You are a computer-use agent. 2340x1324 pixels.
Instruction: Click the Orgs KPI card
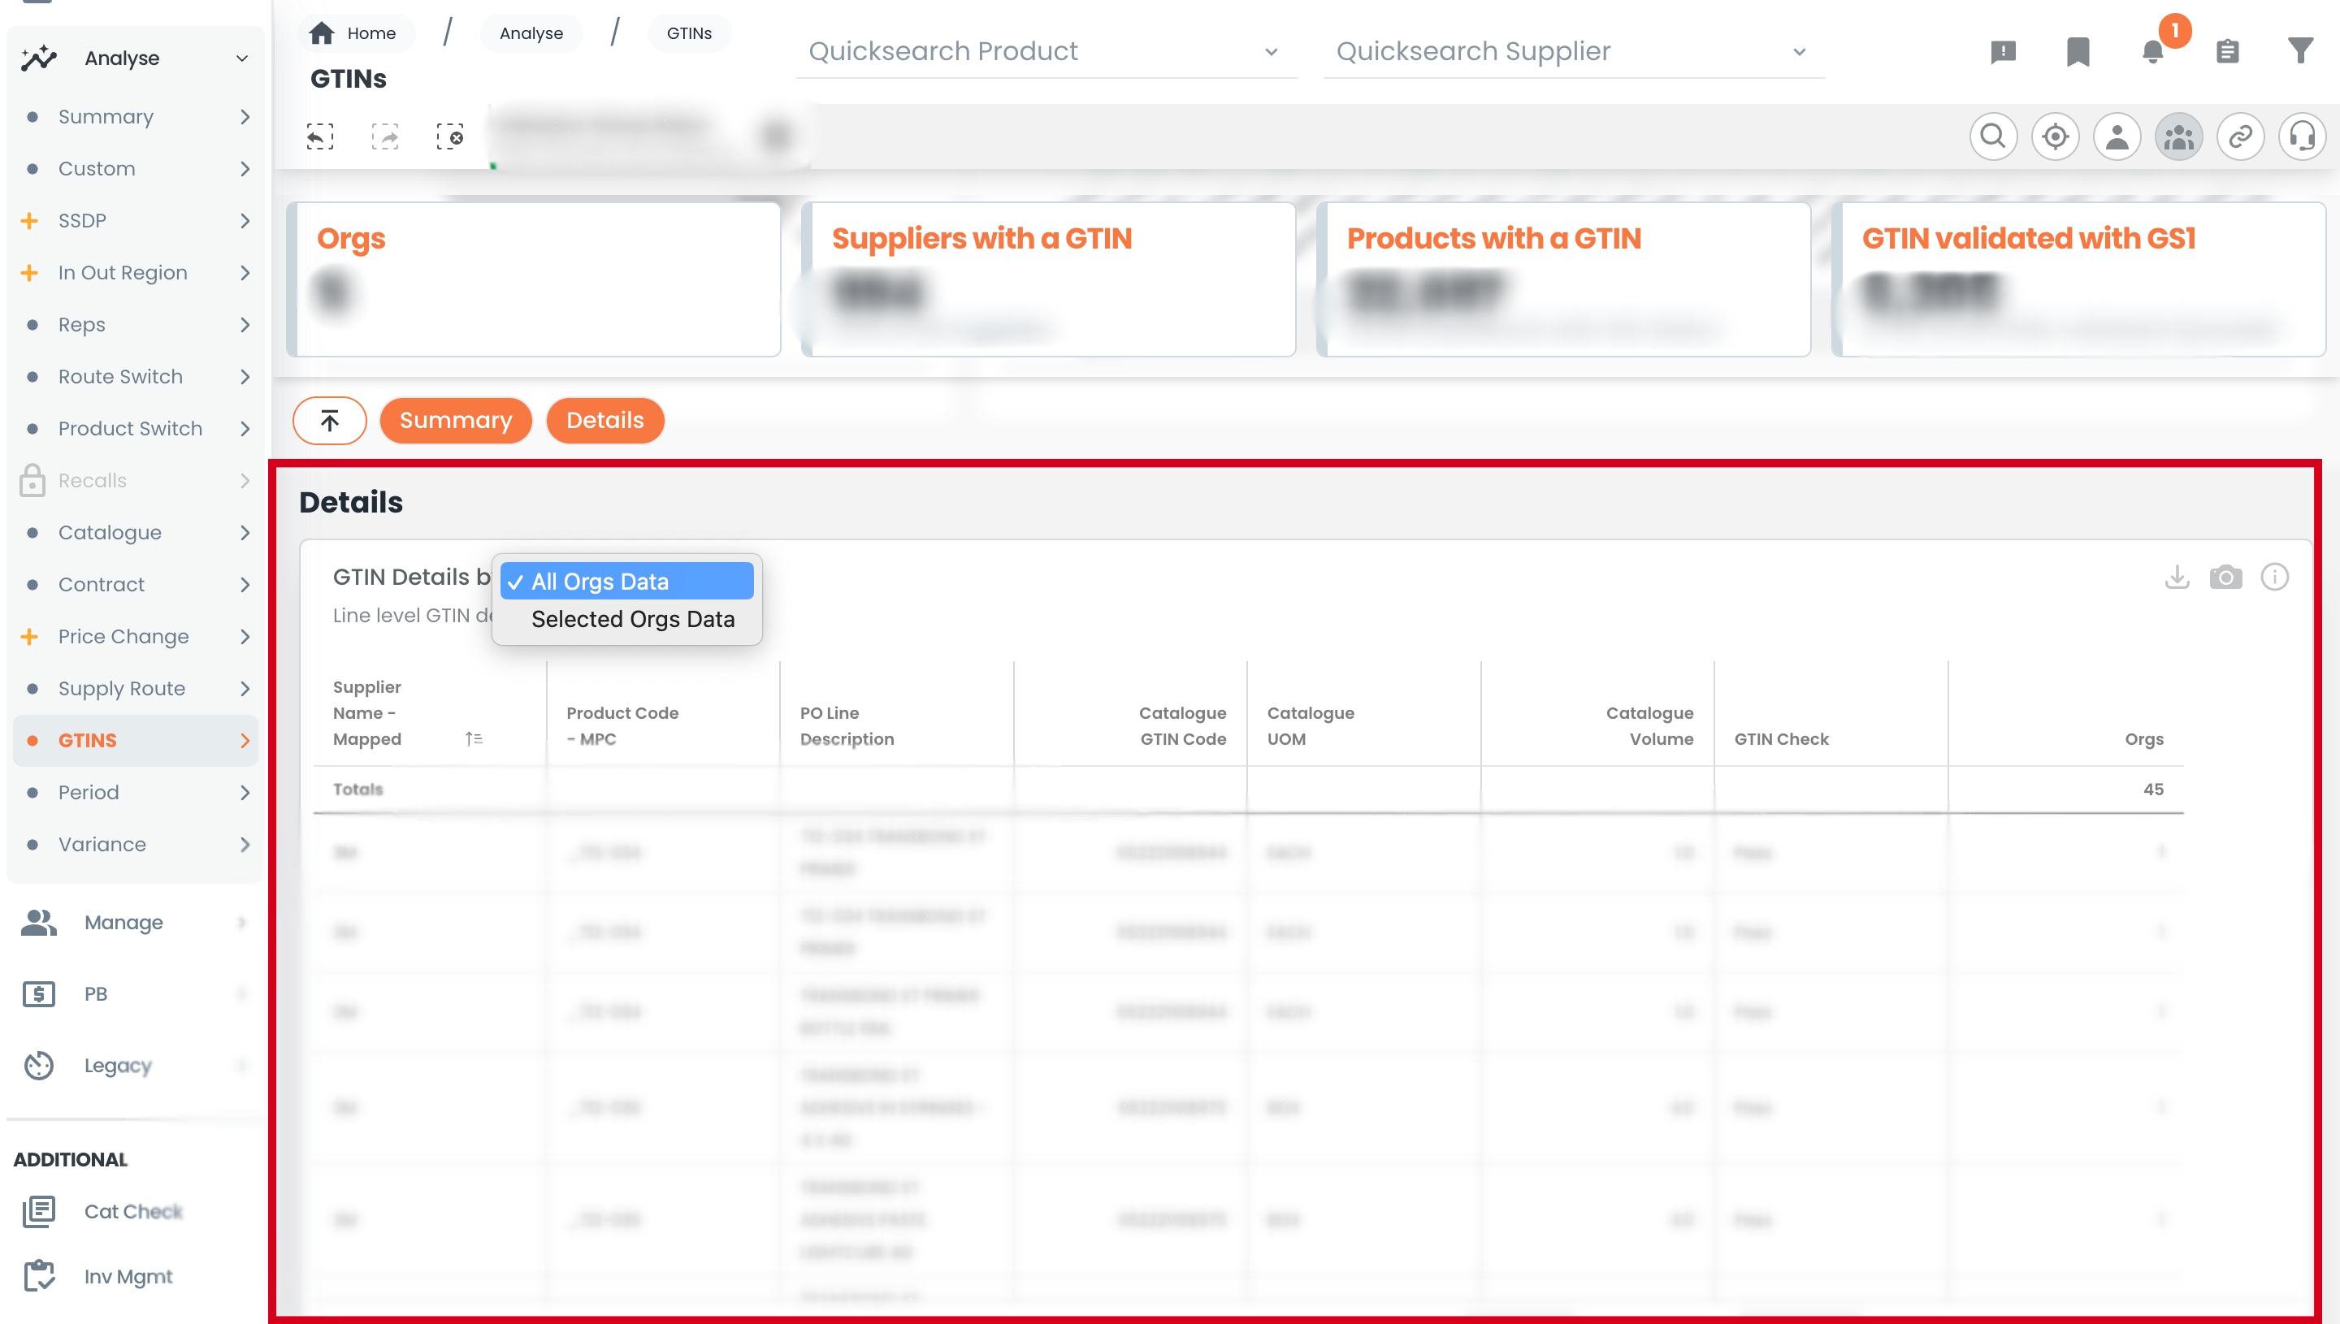(x=534, y=279)
